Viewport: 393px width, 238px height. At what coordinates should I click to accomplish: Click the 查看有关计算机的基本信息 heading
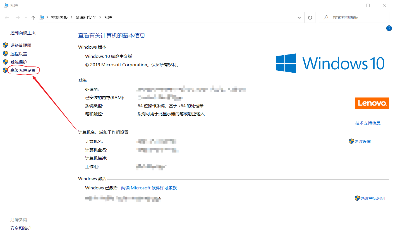click(112, 35)
